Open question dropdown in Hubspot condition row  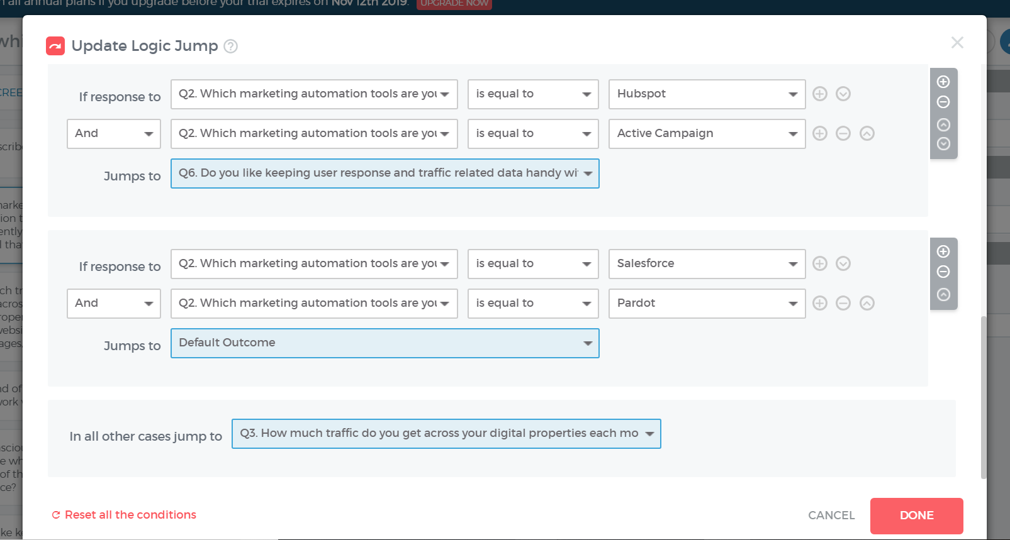click(x=314, y=94)
